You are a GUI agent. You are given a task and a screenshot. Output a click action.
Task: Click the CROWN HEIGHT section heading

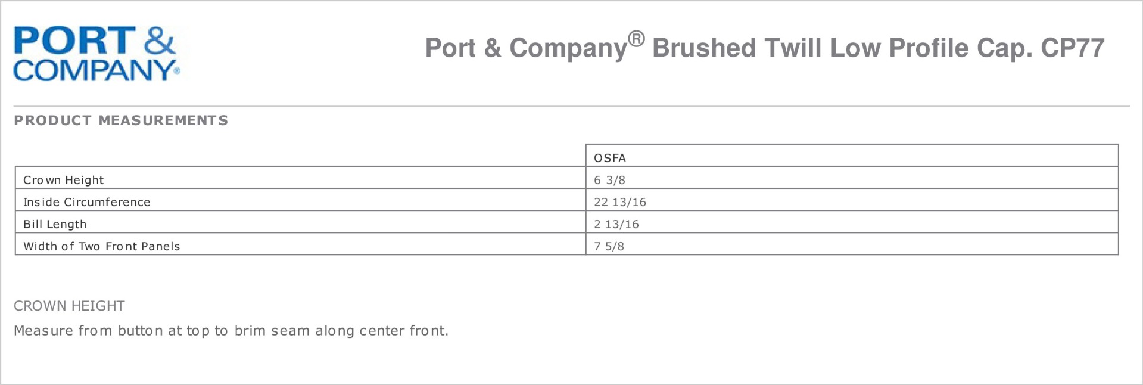pos(69,306)
